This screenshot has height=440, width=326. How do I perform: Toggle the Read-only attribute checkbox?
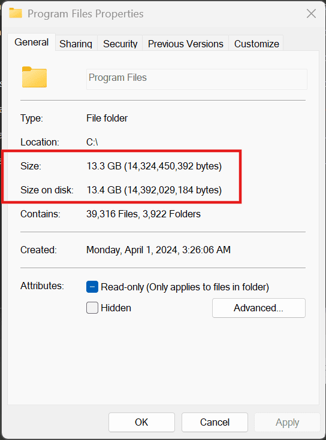point(92,287)
